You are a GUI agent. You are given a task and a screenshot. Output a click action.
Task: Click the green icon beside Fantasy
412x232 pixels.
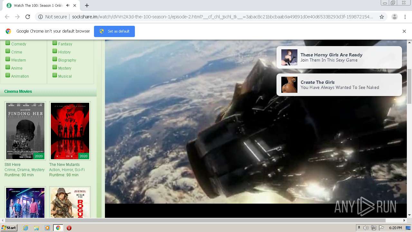pos(55,43)
